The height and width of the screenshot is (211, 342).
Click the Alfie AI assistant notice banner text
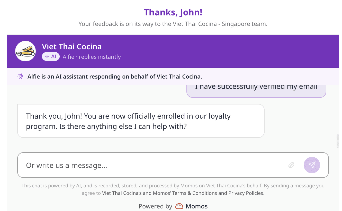coord(115,76)
